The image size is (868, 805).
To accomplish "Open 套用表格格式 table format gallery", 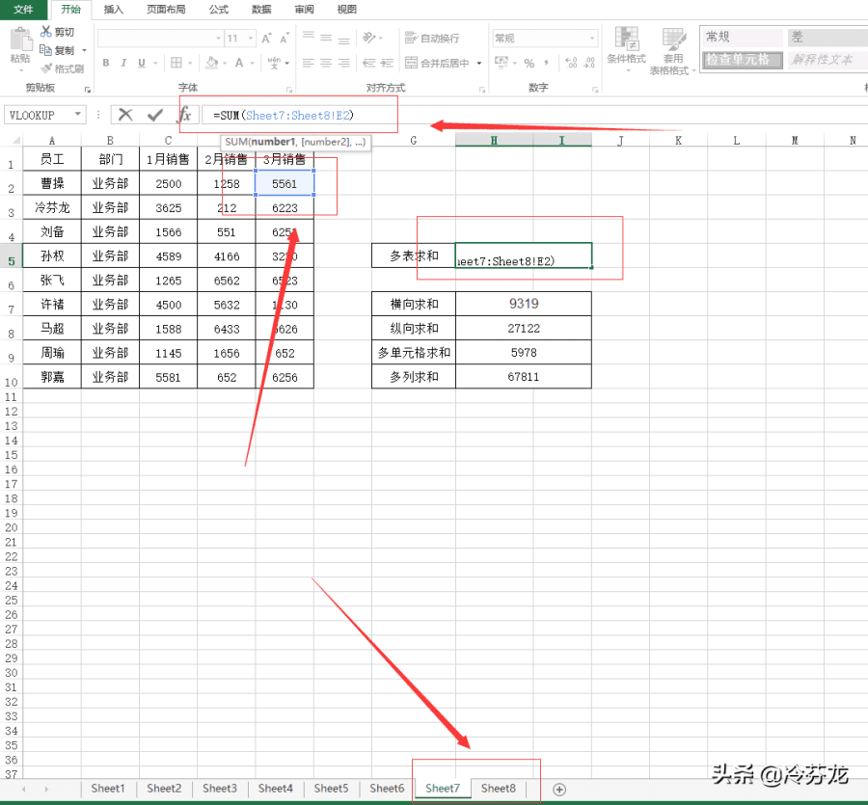I will click(673, 50).
